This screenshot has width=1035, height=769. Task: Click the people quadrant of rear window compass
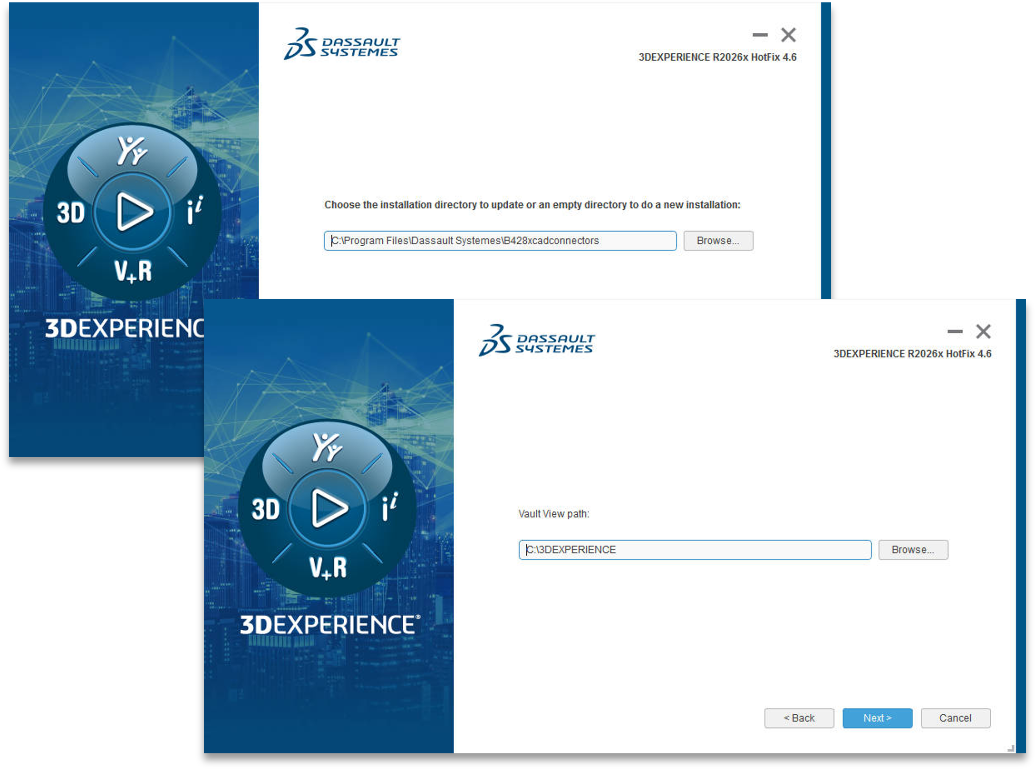point(132,150)
